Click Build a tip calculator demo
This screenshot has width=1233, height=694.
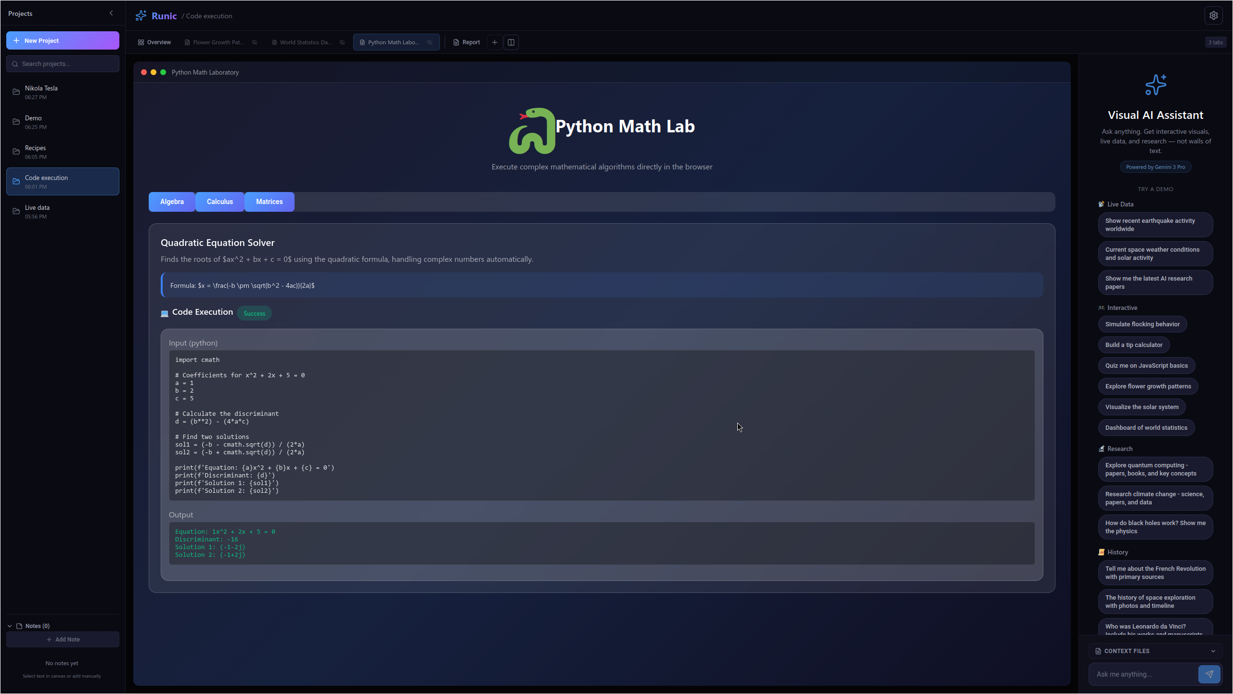(x=1133, y=345)
